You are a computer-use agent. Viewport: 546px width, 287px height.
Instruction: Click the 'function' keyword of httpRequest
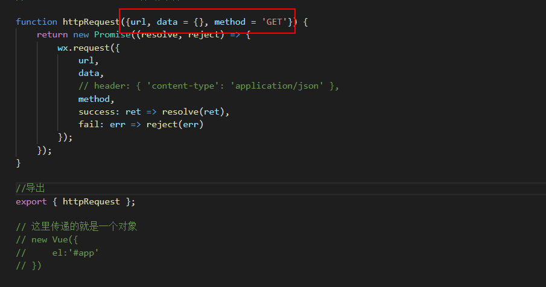pyautogui.click(x=37, y=22)
